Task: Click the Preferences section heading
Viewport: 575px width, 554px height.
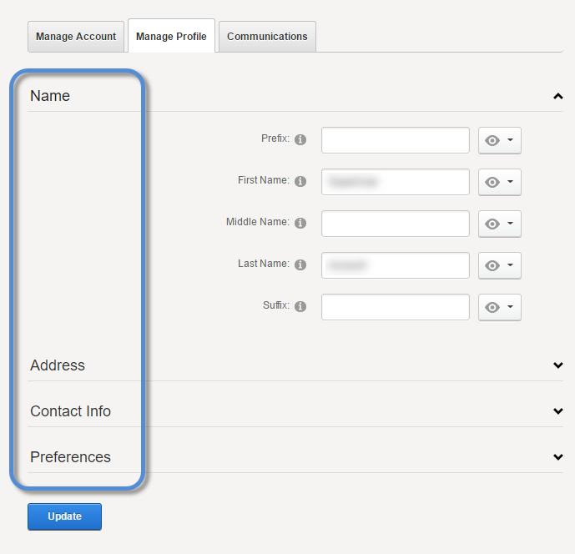Action: pyautogui.click(x=70, y=457)
